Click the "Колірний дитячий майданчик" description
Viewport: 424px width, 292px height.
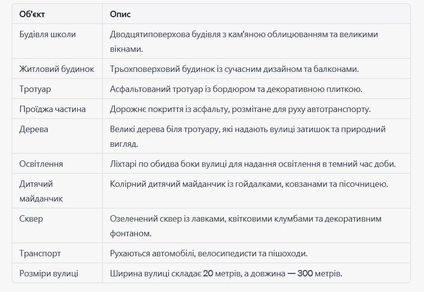249,184
